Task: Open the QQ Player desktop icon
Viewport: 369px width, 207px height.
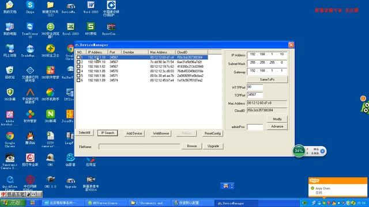Action: click(70, 160)
